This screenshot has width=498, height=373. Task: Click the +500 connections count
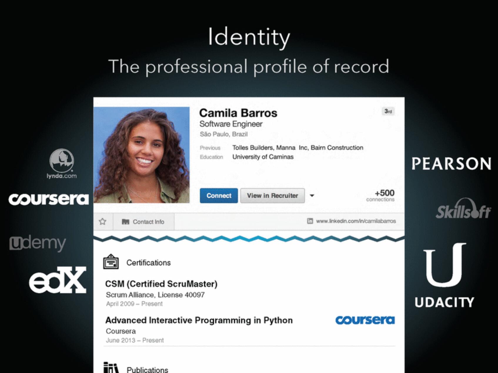[x=380, y=195]
